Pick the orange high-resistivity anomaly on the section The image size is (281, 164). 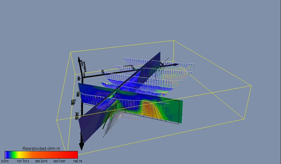click(x=148, y=109)
